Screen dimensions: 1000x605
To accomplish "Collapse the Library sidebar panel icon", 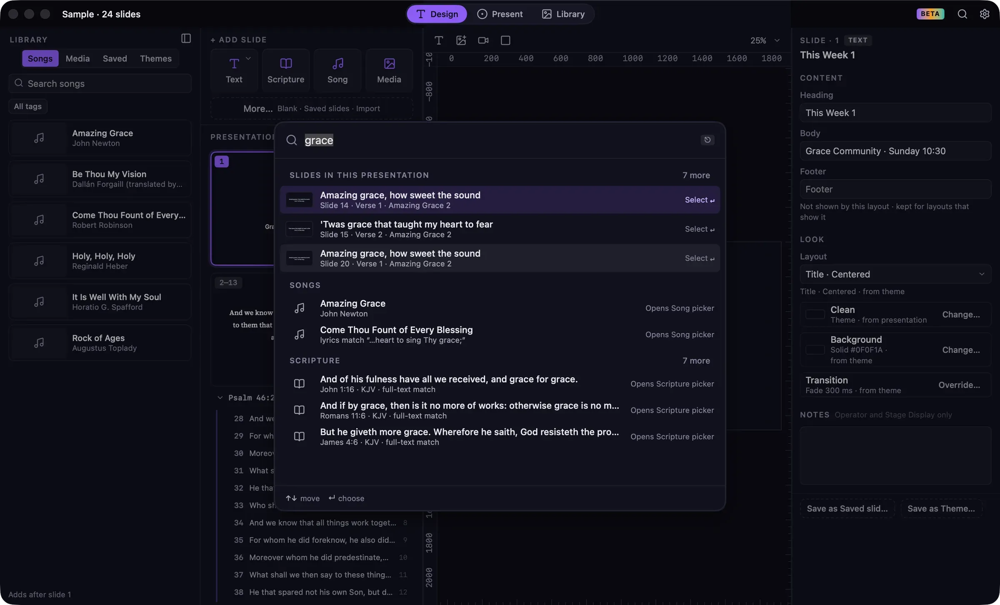I will click(x=186, y=38).
